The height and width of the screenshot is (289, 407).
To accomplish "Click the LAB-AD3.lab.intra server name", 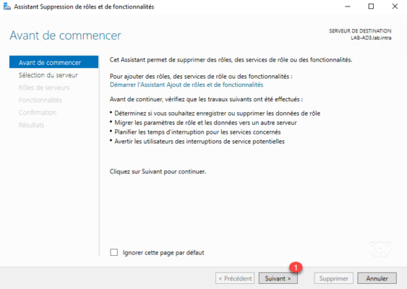I will pos(371,38).
